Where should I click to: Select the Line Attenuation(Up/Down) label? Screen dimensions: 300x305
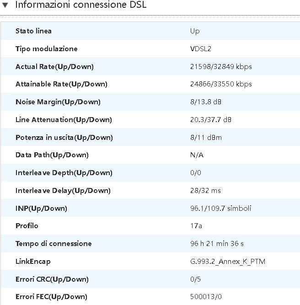[64, 120]
